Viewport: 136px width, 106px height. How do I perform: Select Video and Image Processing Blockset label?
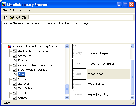click(36, 46)
